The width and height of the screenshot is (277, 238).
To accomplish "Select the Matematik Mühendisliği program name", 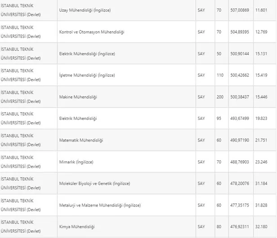I will coord(81,140).
